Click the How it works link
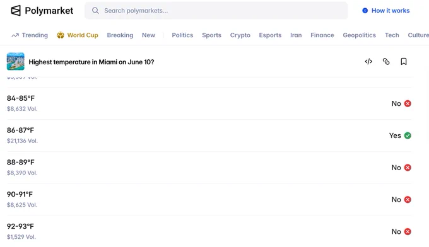Image resolution: width=429 pixels, height=247 pixels. click(x=391, y=11)
